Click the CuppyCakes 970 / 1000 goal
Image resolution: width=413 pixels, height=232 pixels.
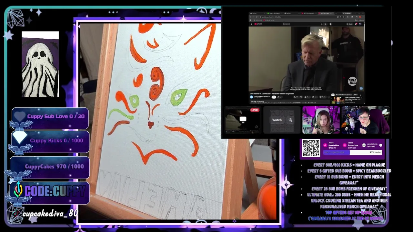pyautogui.click(x=50, y=168)
